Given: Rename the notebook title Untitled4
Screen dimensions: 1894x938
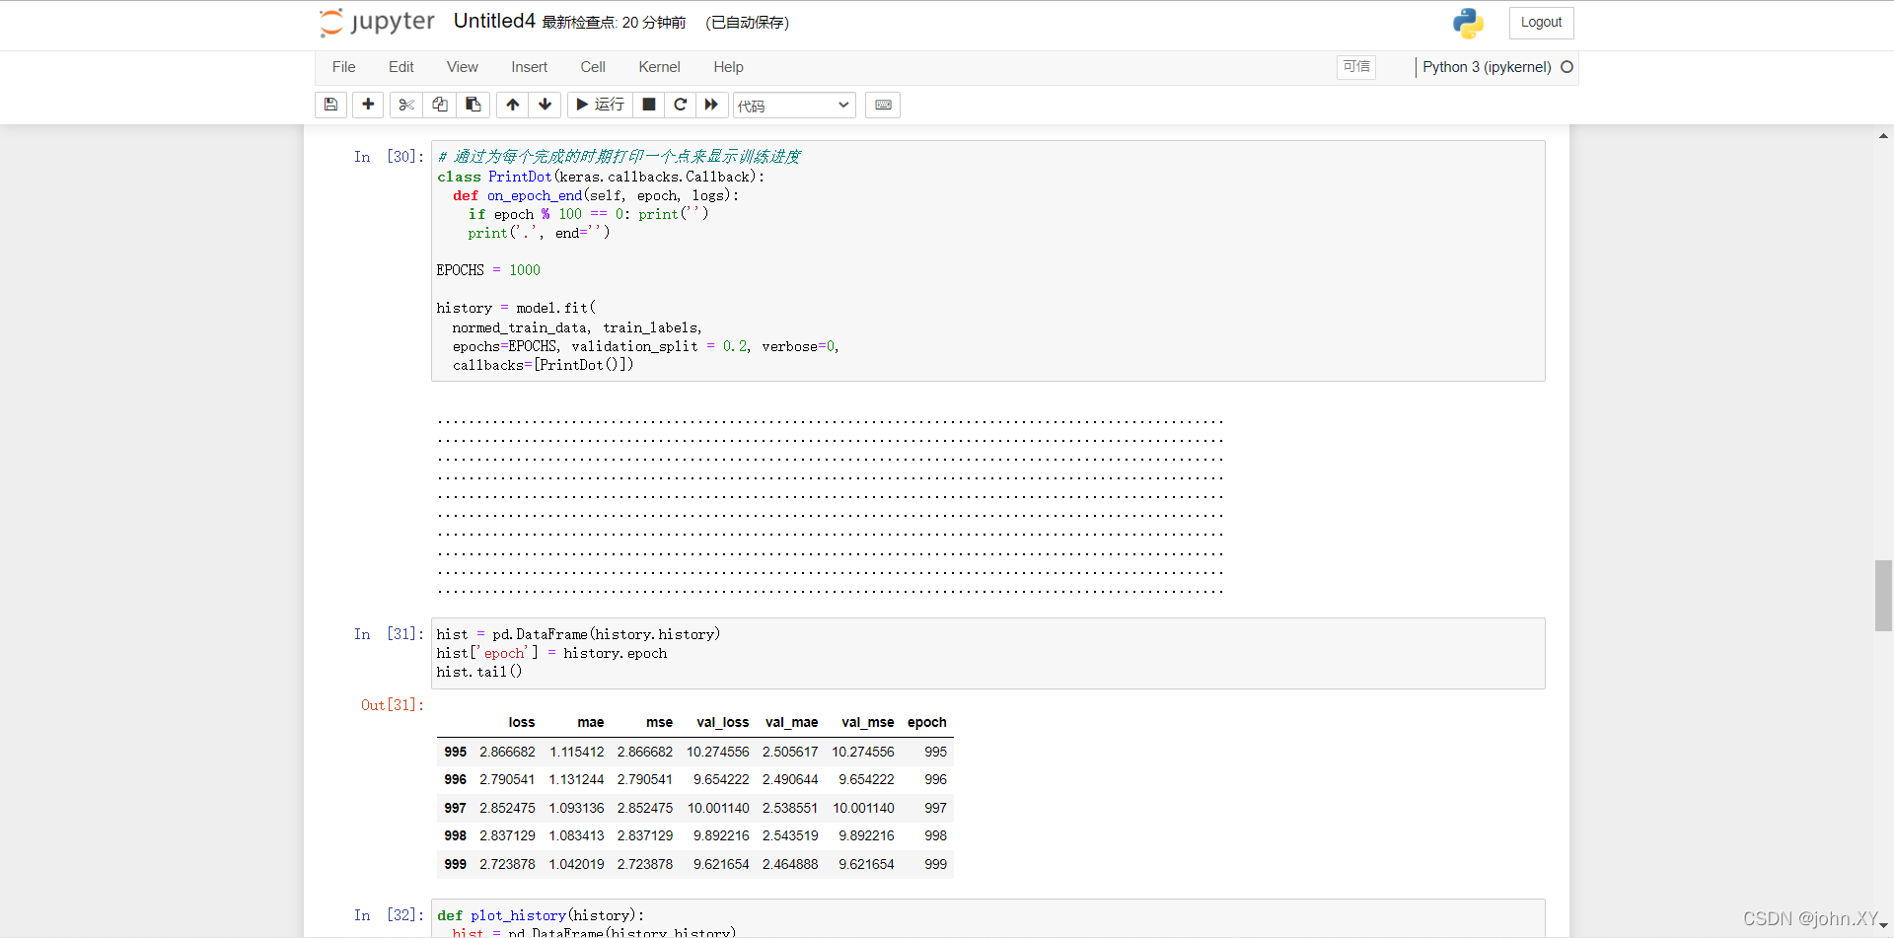Looking at the screenshot, I should tap(494, 21).
